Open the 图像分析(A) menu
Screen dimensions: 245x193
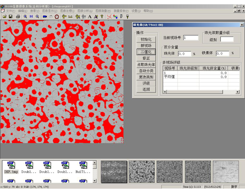85,11
